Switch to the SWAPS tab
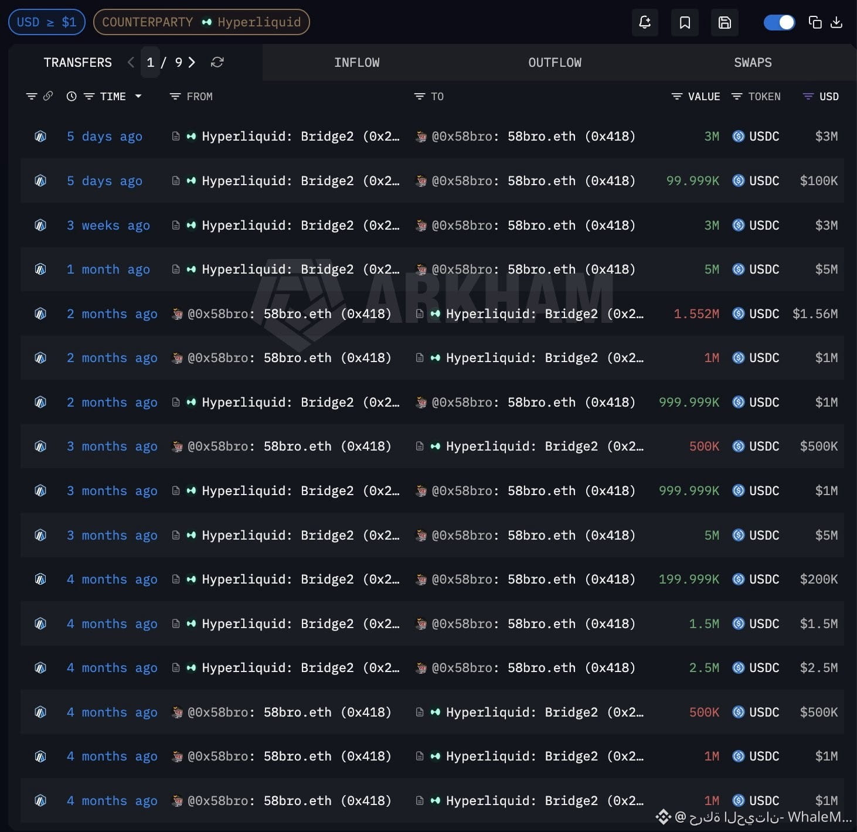Screen dimensions: 857x832 coord(753,63)
